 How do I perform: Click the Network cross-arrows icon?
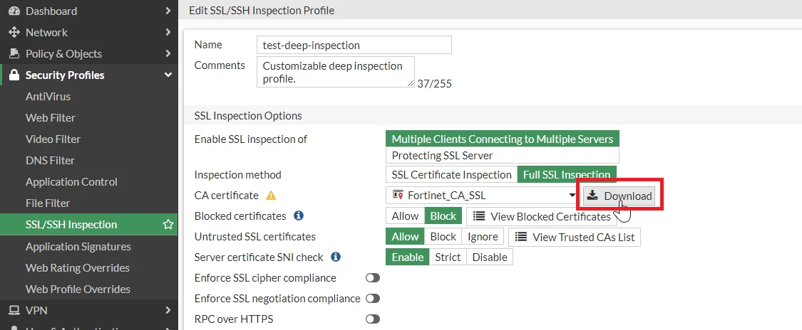(x=14, y=32)
